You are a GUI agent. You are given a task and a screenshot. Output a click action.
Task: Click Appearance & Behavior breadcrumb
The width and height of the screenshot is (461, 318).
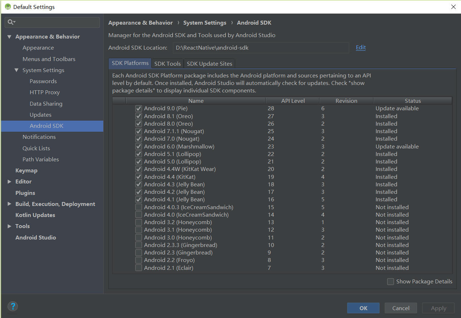140,23
